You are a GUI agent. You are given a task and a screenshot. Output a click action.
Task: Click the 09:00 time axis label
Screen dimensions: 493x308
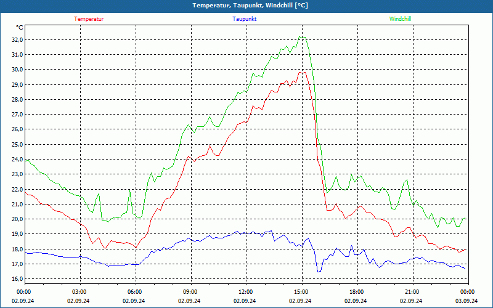tap(191, 292)
